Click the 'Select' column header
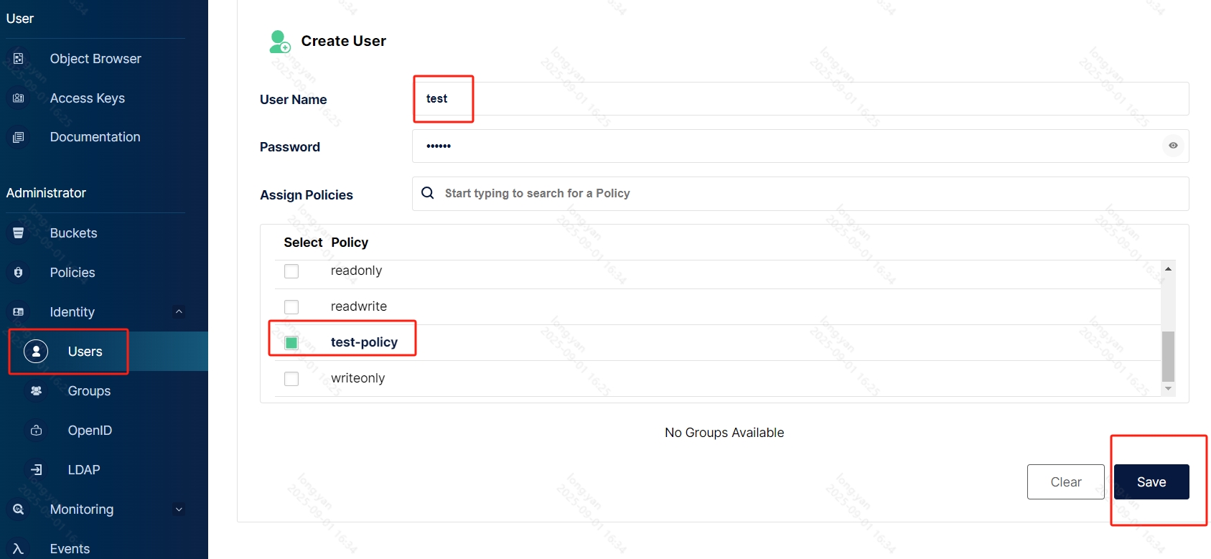The height and width of the screenshot is (559, 1211). 303,243
